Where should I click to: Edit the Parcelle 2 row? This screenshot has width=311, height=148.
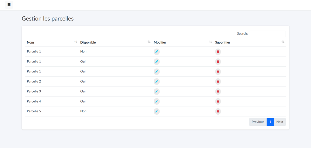click(157, 81)
